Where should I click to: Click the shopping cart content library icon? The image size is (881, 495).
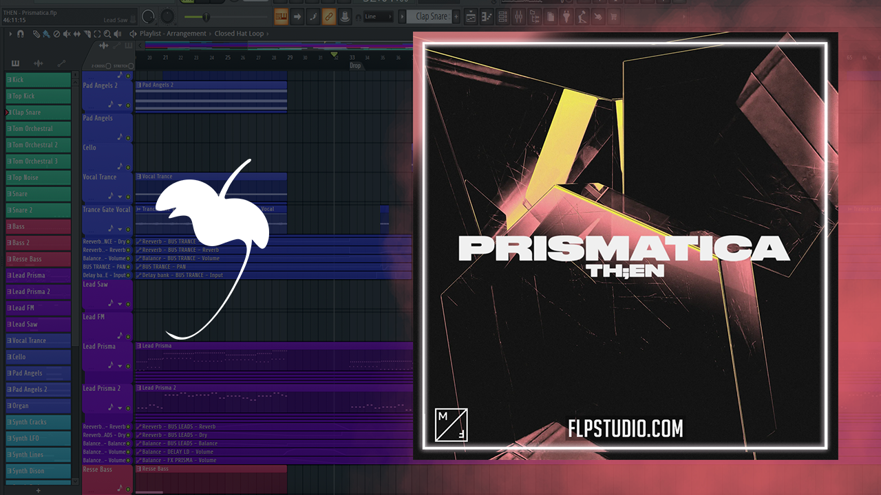(613, 16)
